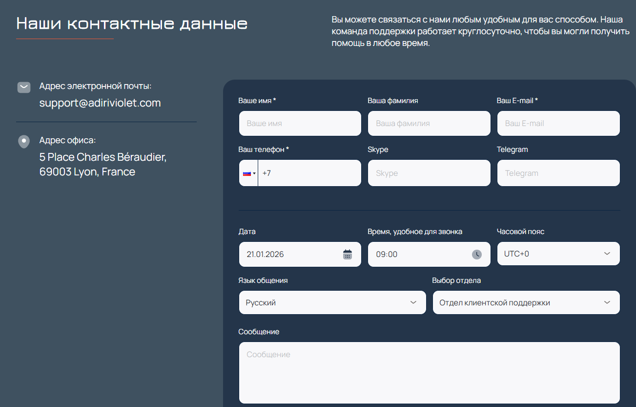Open the phone country code dropdown arrow

pos(254,173)
